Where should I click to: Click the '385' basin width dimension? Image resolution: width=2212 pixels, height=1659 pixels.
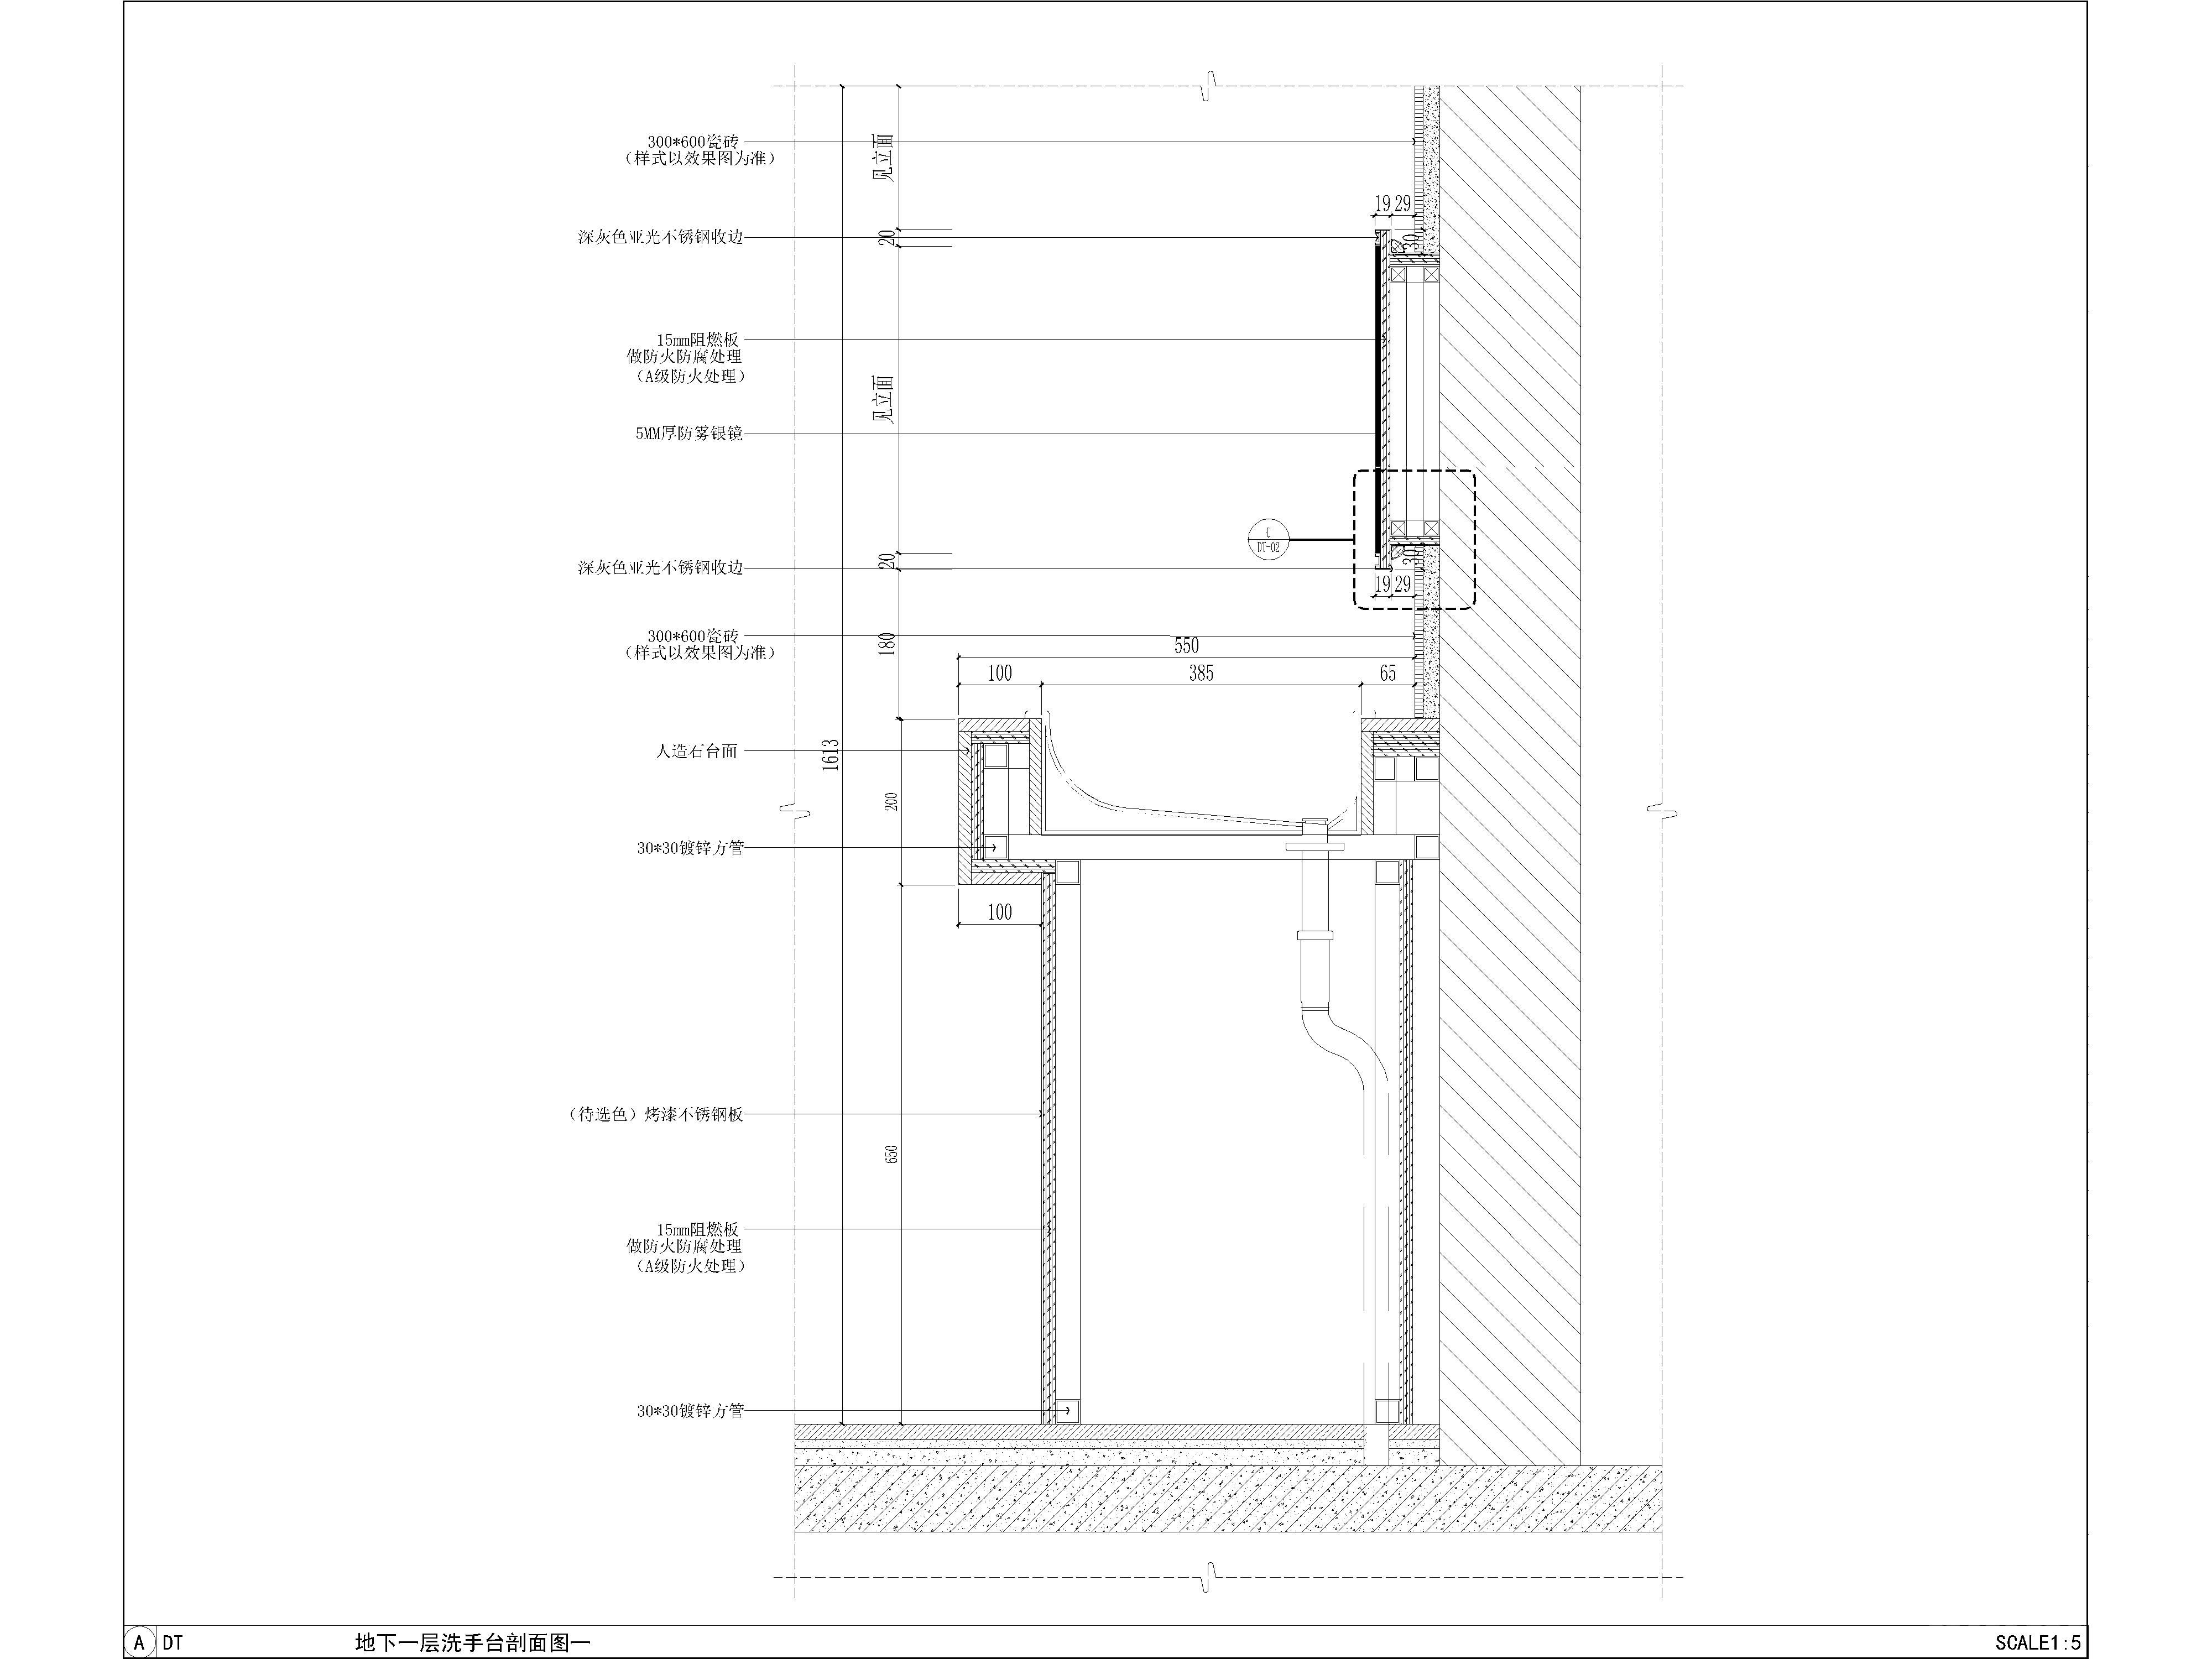tap(1201, 674)
